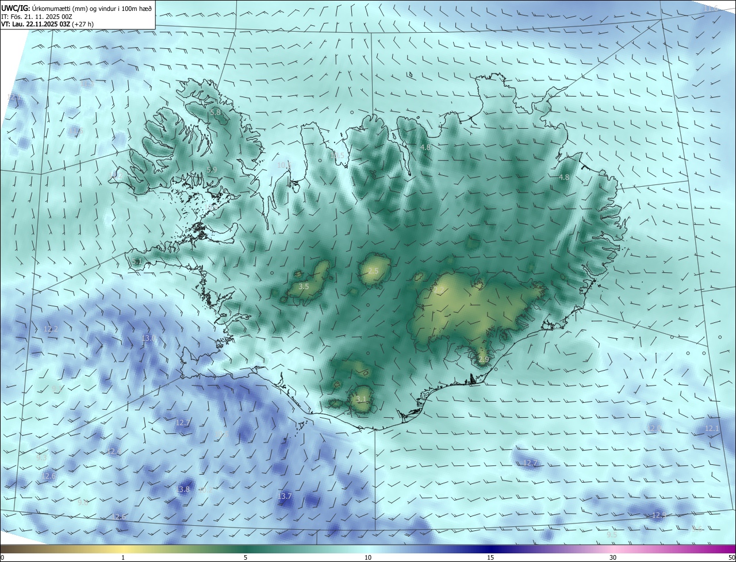Click the 5 tick on the color scale
736x562 pixels.
click(x=246, y=557)
